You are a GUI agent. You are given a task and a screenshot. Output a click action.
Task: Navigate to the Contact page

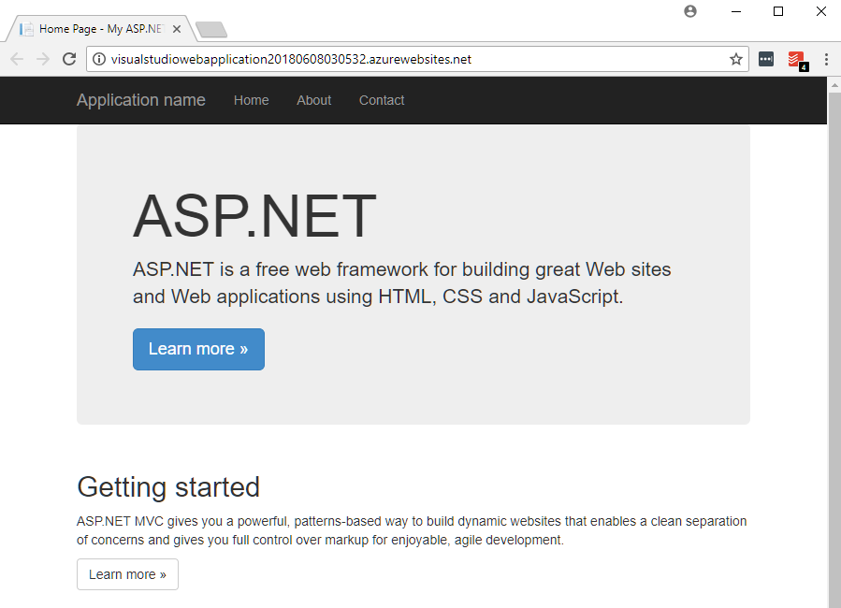pos(382,100)
